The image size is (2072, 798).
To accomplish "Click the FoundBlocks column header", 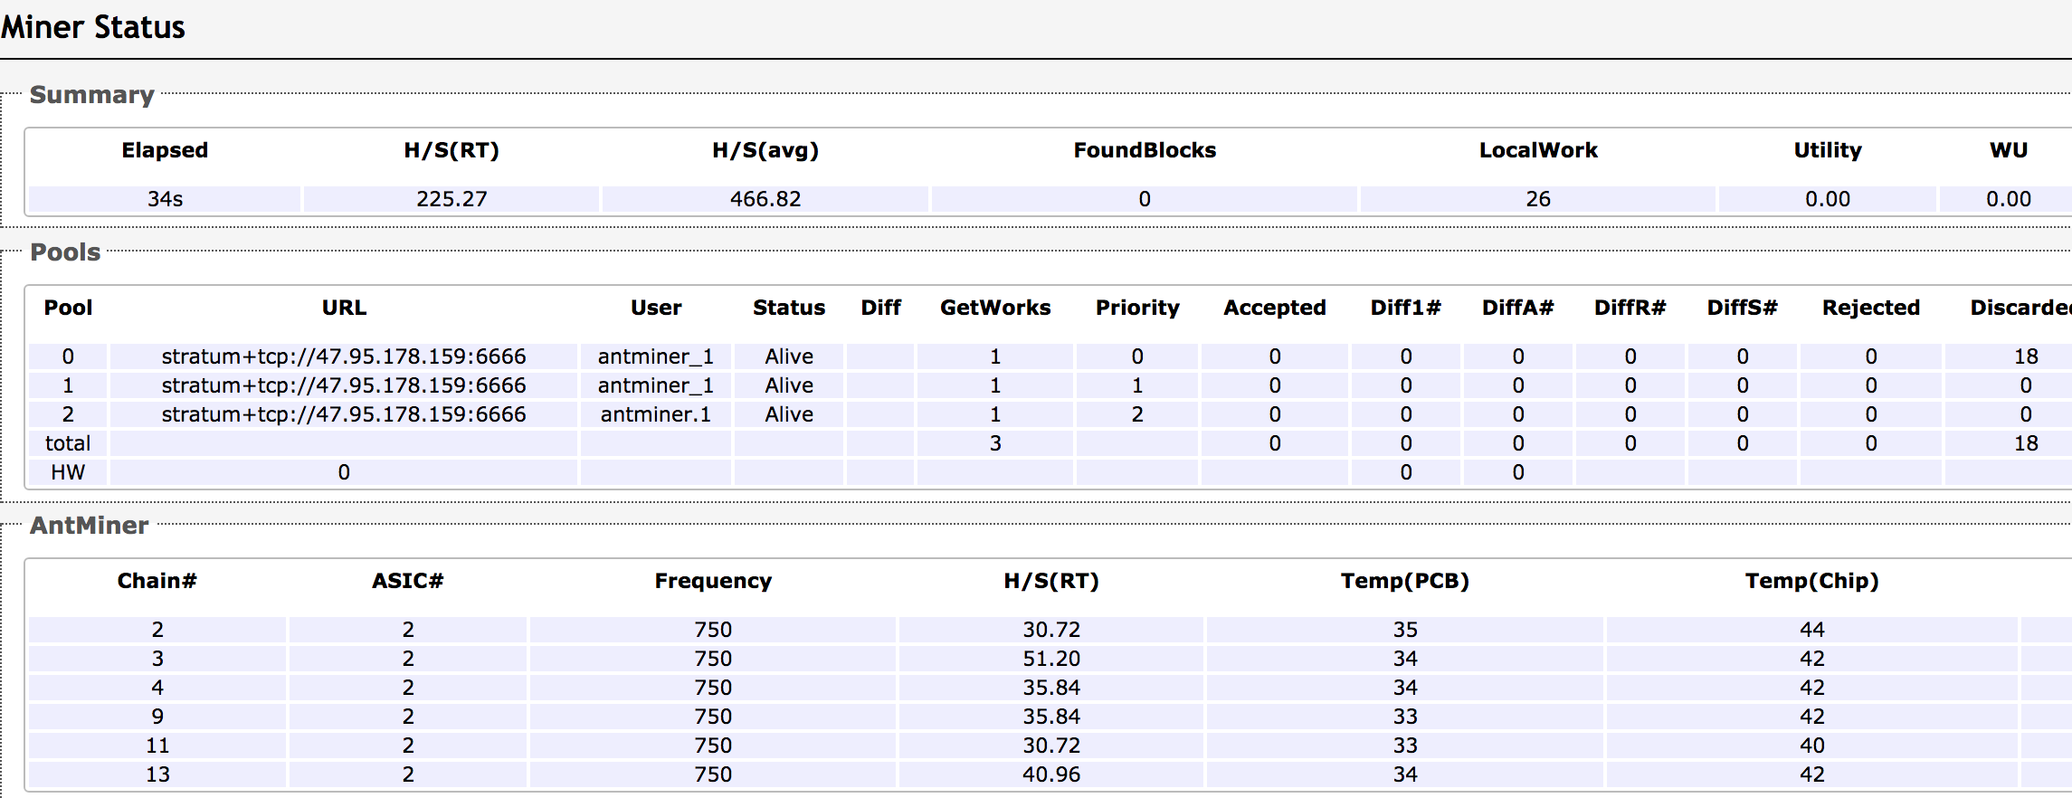I will point(1145,150).
